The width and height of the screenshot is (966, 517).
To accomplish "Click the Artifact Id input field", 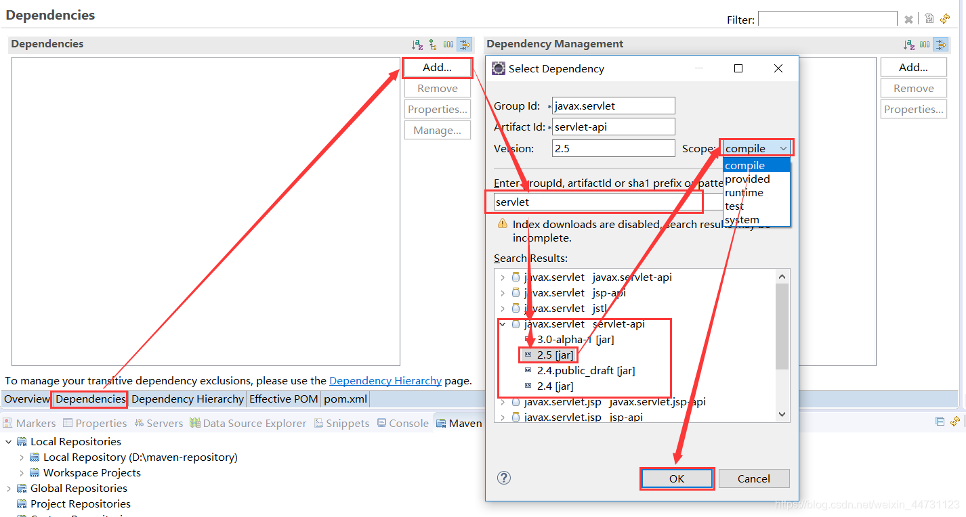I will [614, 127].
